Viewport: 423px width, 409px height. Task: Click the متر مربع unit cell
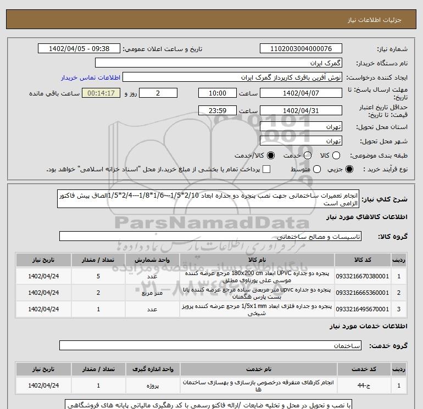tap(152, 293)
